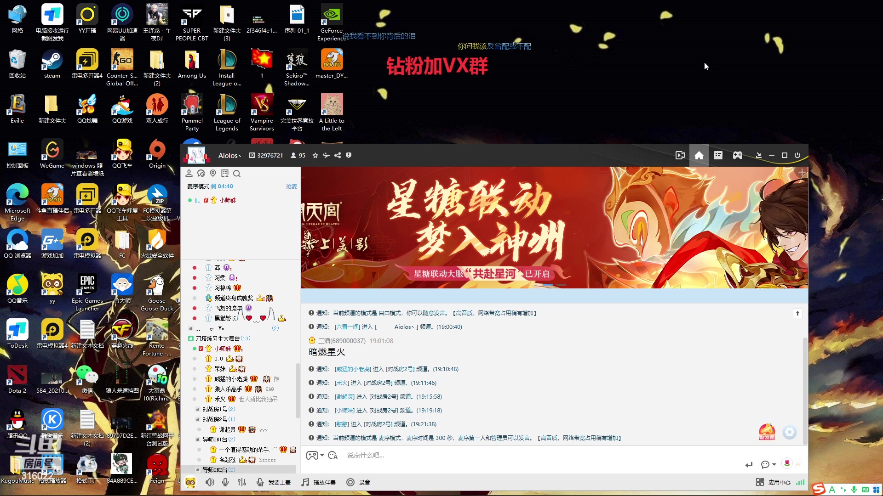Click the emoji font icon beside the chat input

point(333,455)
